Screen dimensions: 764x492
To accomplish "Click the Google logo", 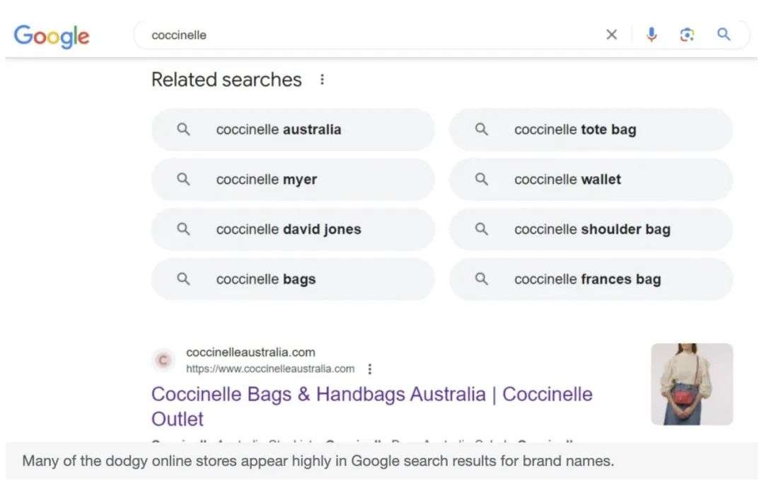I will [x=52, y=36].
